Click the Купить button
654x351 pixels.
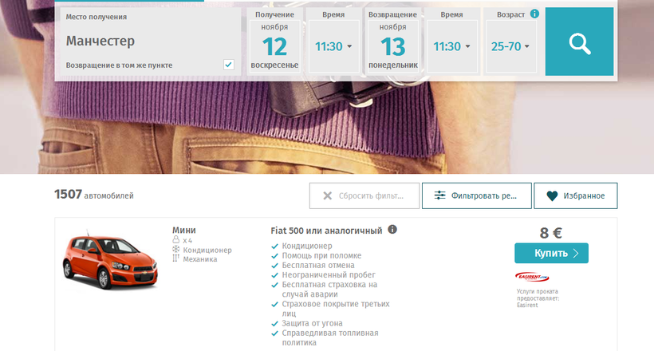tap(551, 253)
